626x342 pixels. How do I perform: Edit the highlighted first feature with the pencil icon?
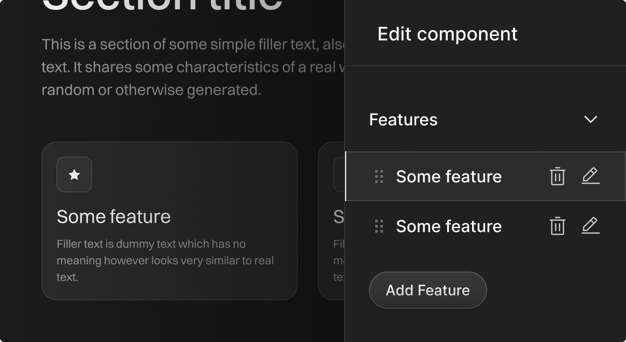590,176
